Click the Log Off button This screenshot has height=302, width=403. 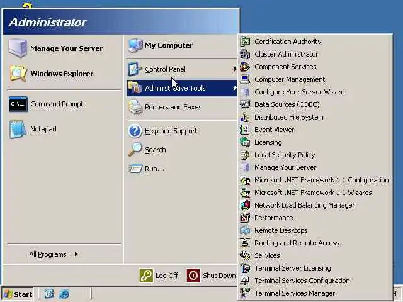coord(159,276)
